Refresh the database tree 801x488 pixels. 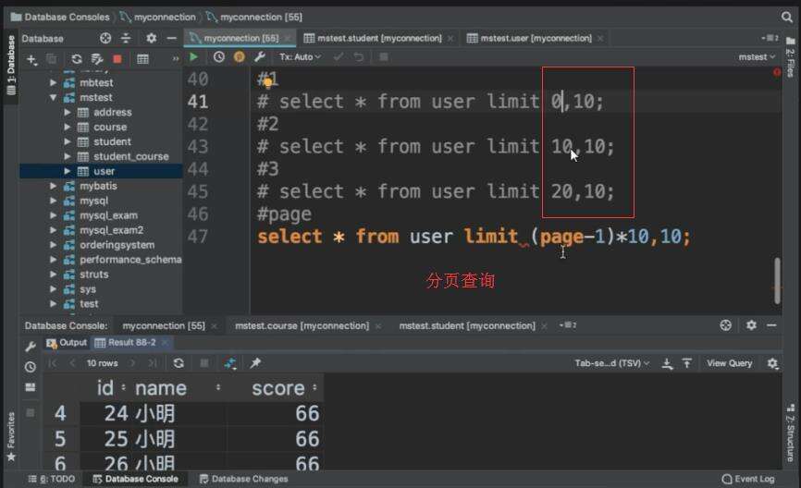click(77, 59)
